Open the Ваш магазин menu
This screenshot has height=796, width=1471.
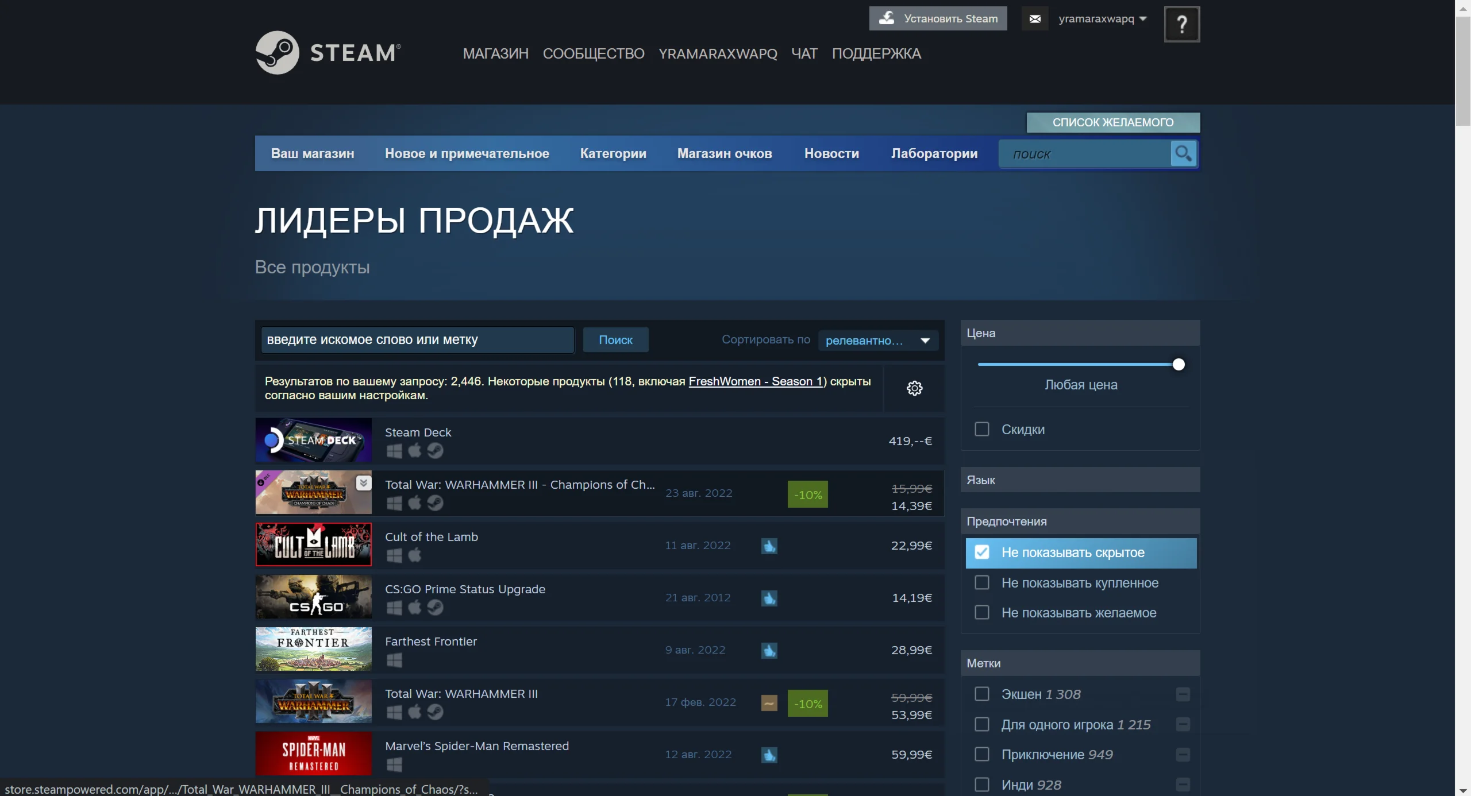pyautogui.click(x=313, y=153)
